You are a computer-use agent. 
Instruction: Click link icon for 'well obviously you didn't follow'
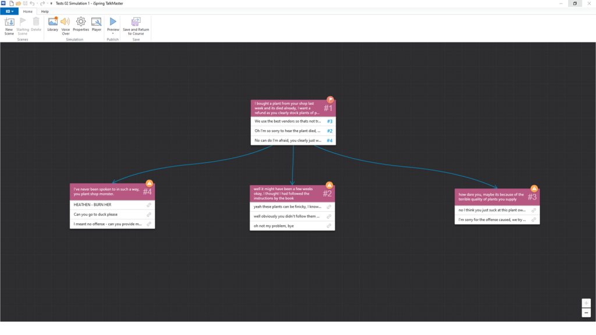pyautogui.click(x=329, y=216)
